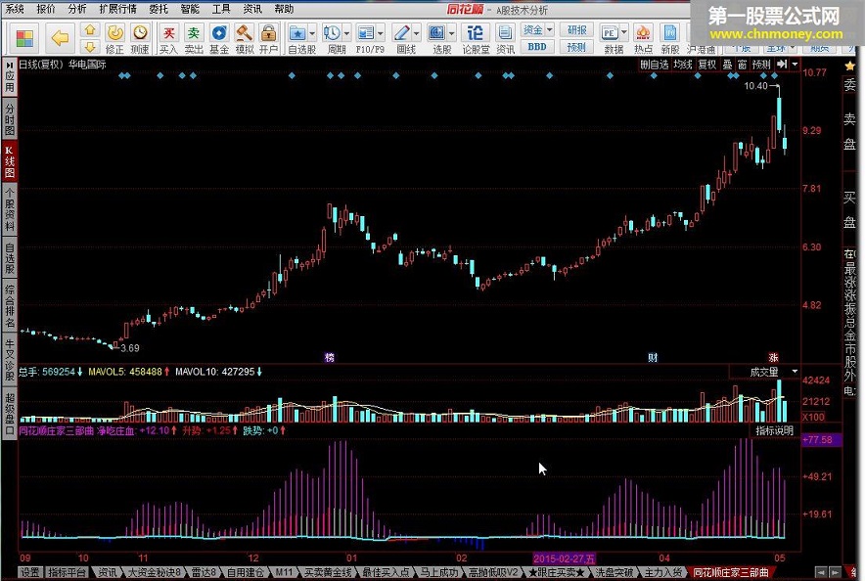Toggle the 窗 window option
This screenshot has width=865, height=581.
(742, 65)
